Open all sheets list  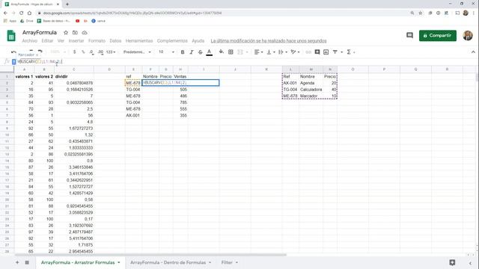(x=27, y=262)
